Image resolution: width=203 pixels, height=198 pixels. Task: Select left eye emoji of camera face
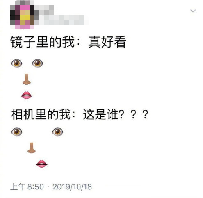coord(16,132)
